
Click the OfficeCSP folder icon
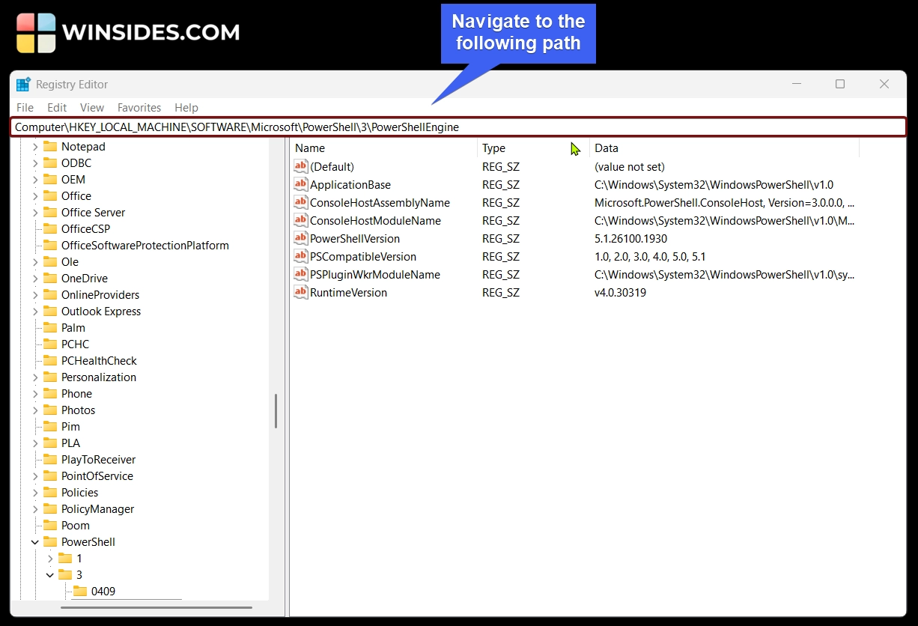click(x=50, y=228)
